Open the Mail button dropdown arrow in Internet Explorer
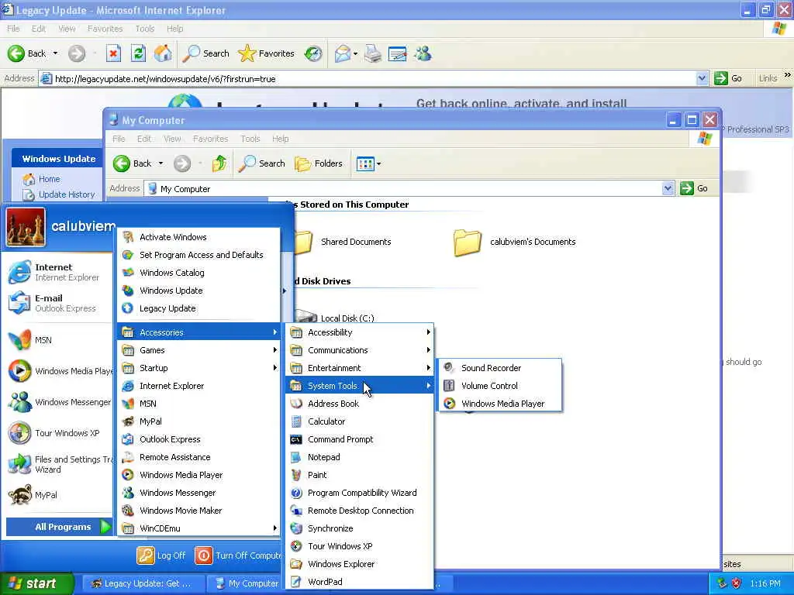The width and height of the screenshot is (794, 595). pyautogui.click(x=355, y=53)
